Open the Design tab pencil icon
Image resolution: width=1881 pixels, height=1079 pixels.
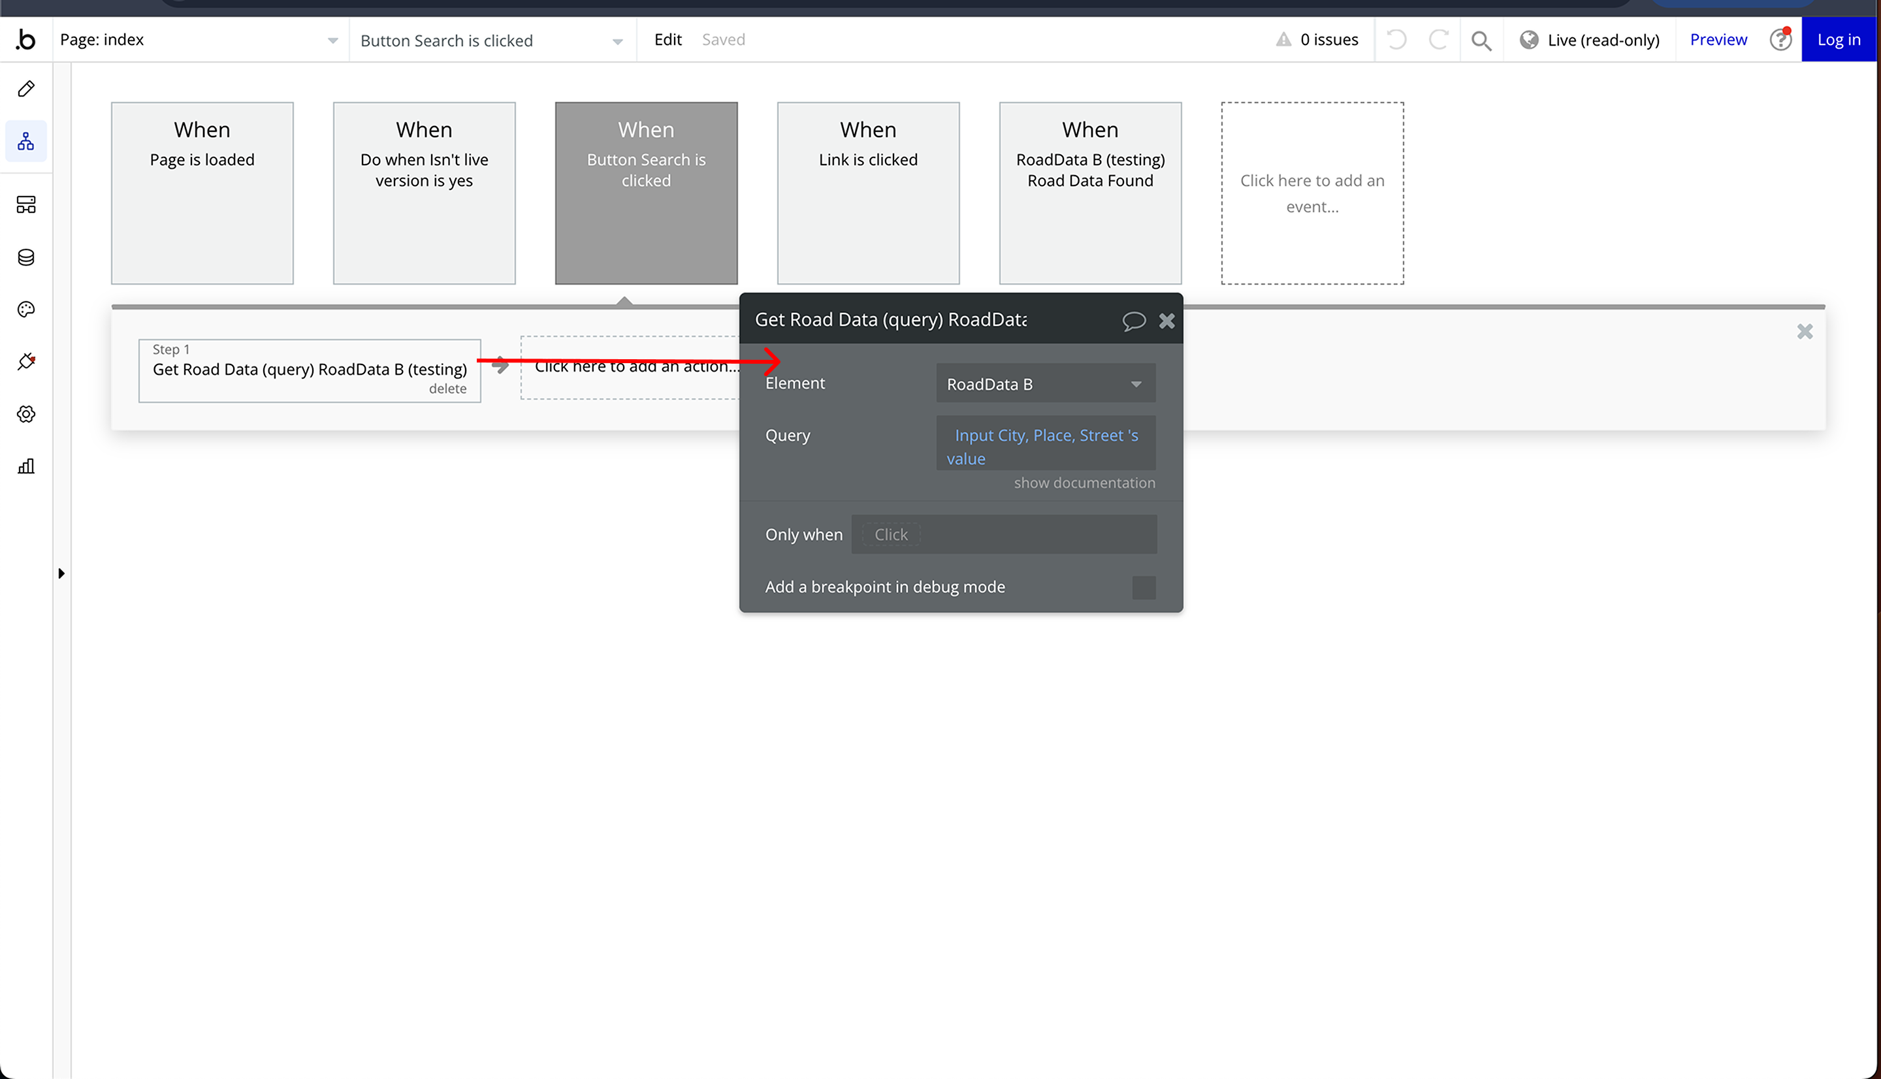click(26, 89)
